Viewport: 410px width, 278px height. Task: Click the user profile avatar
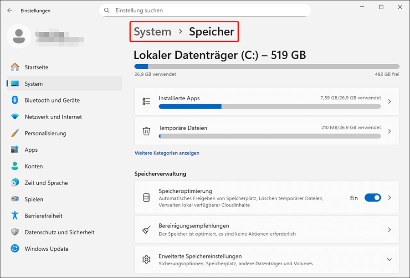click(x=19, y=36)
